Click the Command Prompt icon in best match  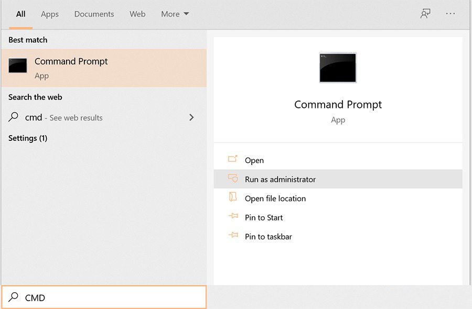tap(18, 65)
